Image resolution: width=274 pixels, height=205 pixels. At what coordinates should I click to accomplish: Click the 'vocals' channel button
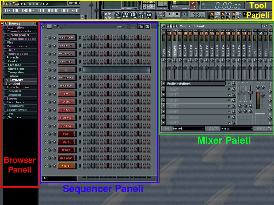(66, 166)
